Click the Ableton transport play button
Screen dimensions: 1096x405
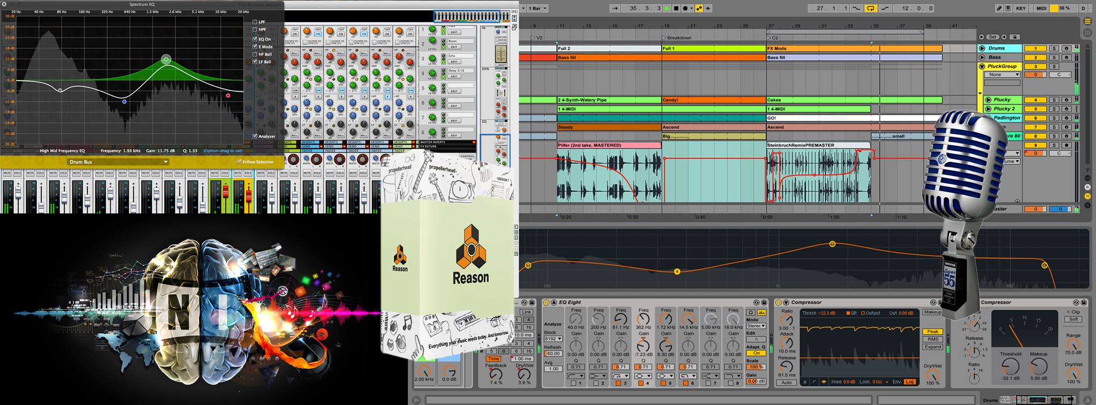[667, 8]
